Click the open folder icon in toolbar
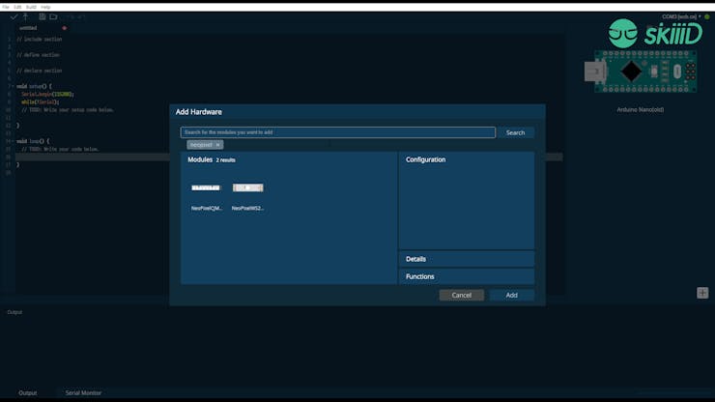Screen dimensions: 715x402 point(53,16)
